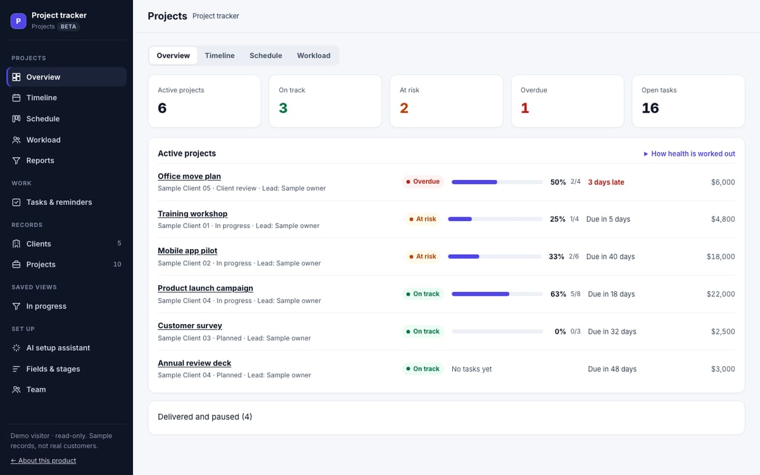Click the In progress filter icon
The width and height of the screenshot is (760, 475).
[x=16, y=307]
